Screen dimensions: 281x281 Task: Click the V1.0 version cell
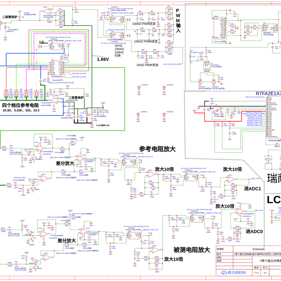[x=257, y=273]
